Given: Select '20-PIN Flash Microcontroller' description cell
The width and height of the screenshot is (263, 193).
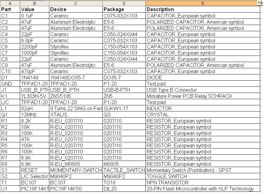Looking at the screenshot, I should point(203,189).
